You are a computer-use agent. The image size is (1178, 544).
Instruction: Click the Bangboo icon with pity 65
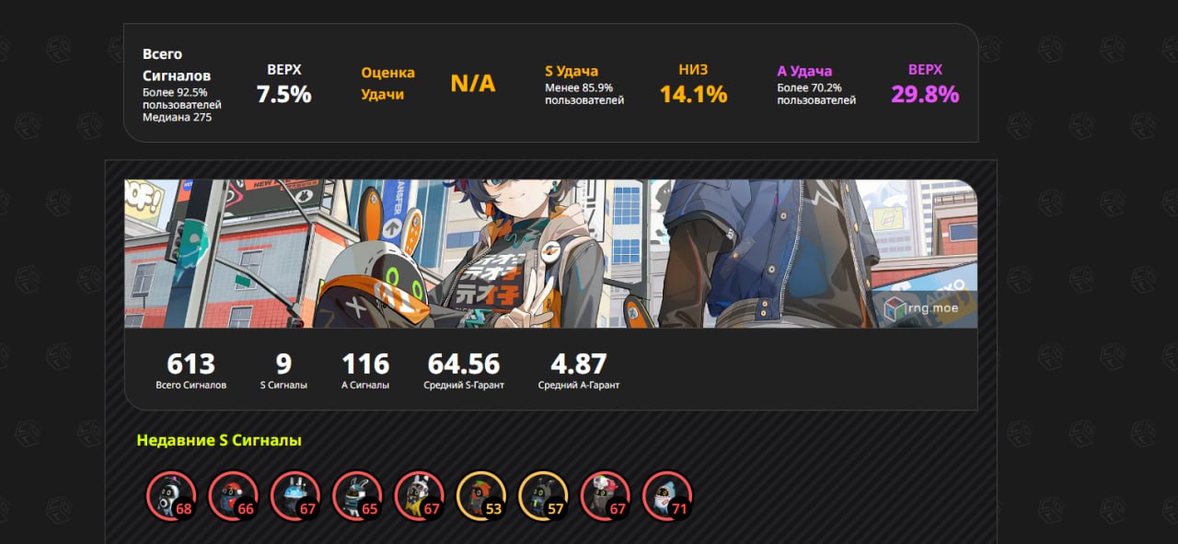coord(357,496)
